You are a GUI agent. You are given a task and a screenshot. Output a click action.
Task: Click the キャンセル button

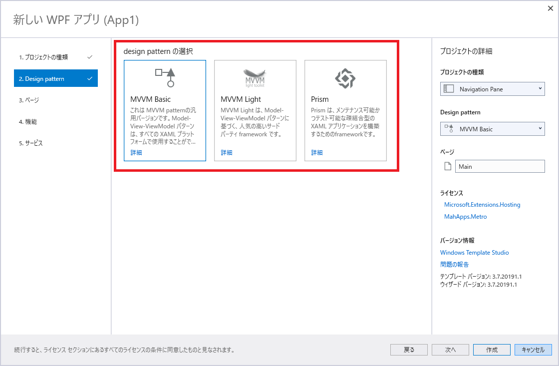[533, 350]
